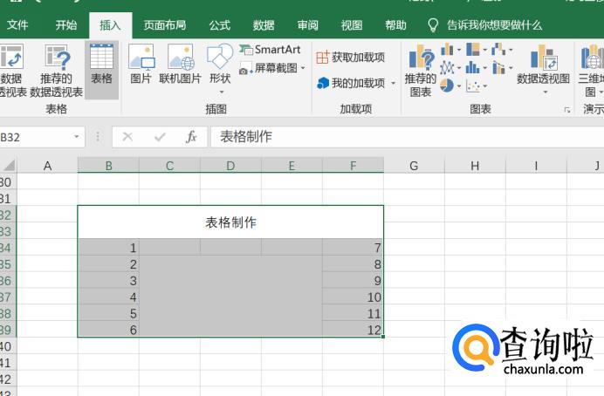Open the 3D Map (三维地图) tool
Screen dimensions: 604x396
click(x=591, y=70)
